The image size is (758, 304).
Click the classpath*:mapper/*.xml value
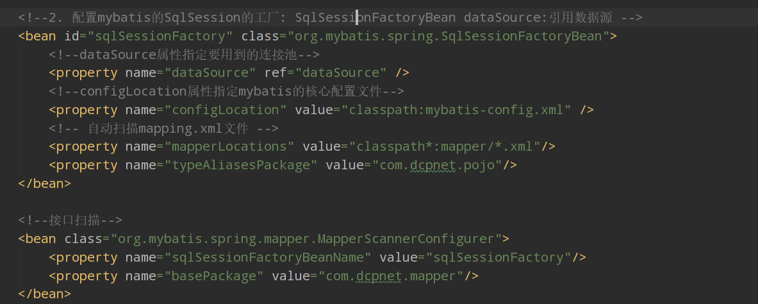pyautogui.click(x=444, y=147)
